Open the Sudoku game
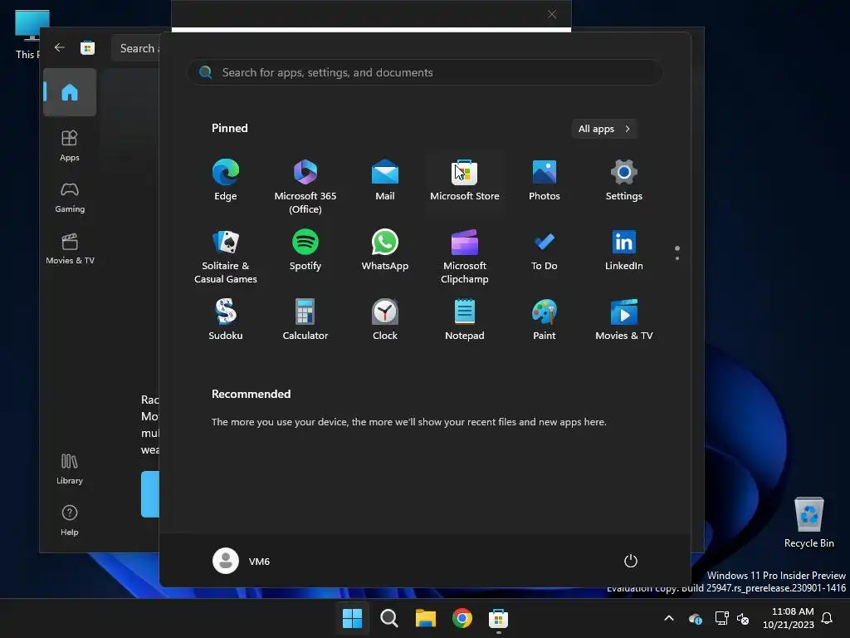This screenshot has height=638, width=850. coord(226,320)
